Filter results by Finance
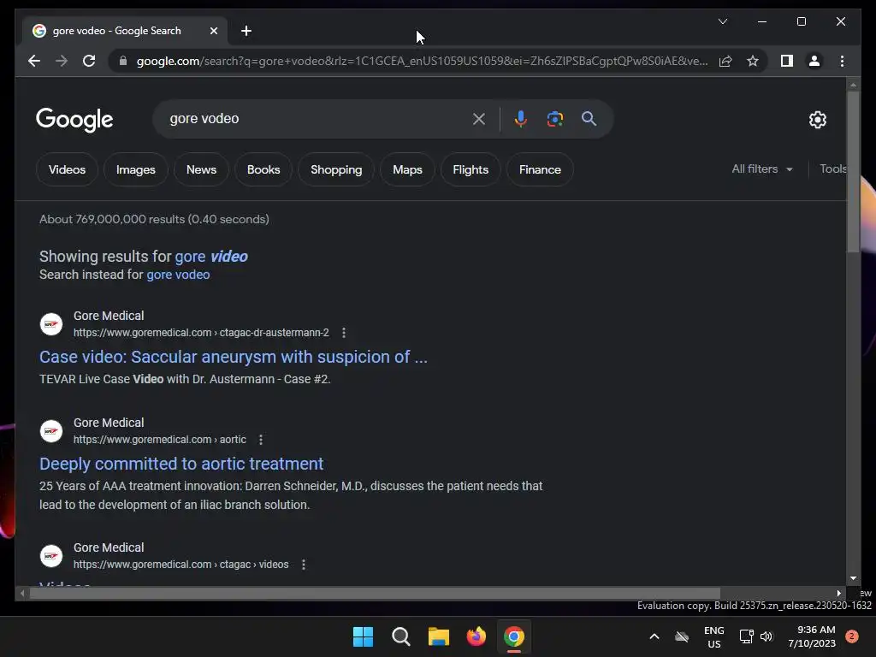Screen dimensions: 876x657 (540, 169)
